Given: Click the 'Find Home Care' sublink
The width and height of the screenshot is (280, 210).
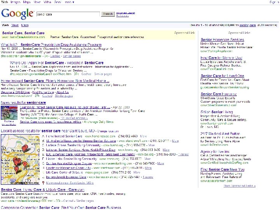Looking at the screenshot, I should 43,92.
